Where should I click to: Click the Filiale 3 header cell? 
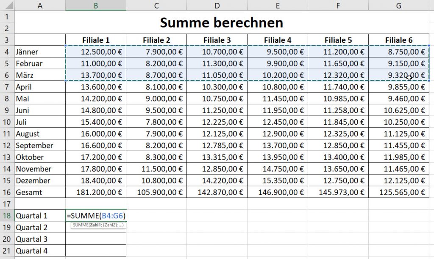tap(217, 40)
